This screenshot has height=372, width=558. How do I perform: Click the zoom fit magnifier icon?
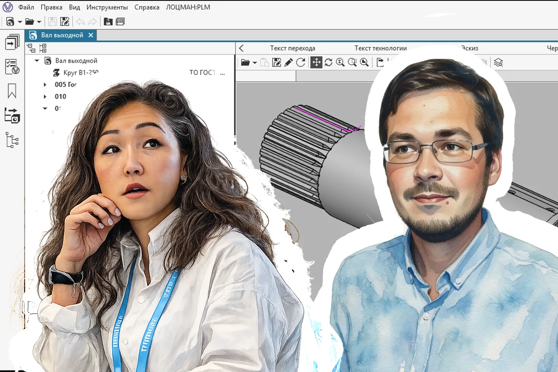point(364,62)
